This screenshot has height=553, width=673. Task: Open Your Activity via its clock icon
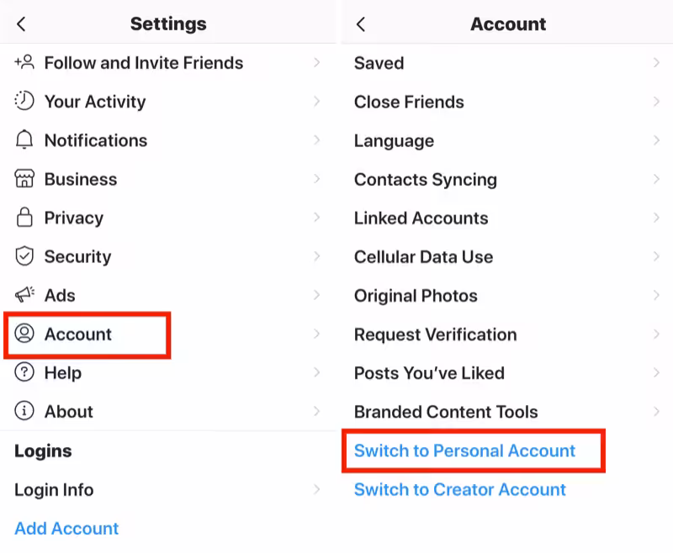(x=24, y=102)
